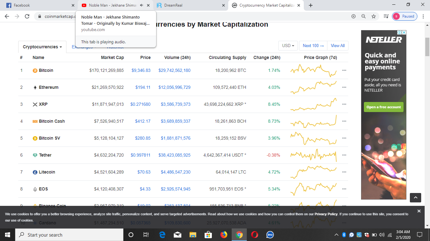Close the DreamReal tab

(x=223, y=5)
